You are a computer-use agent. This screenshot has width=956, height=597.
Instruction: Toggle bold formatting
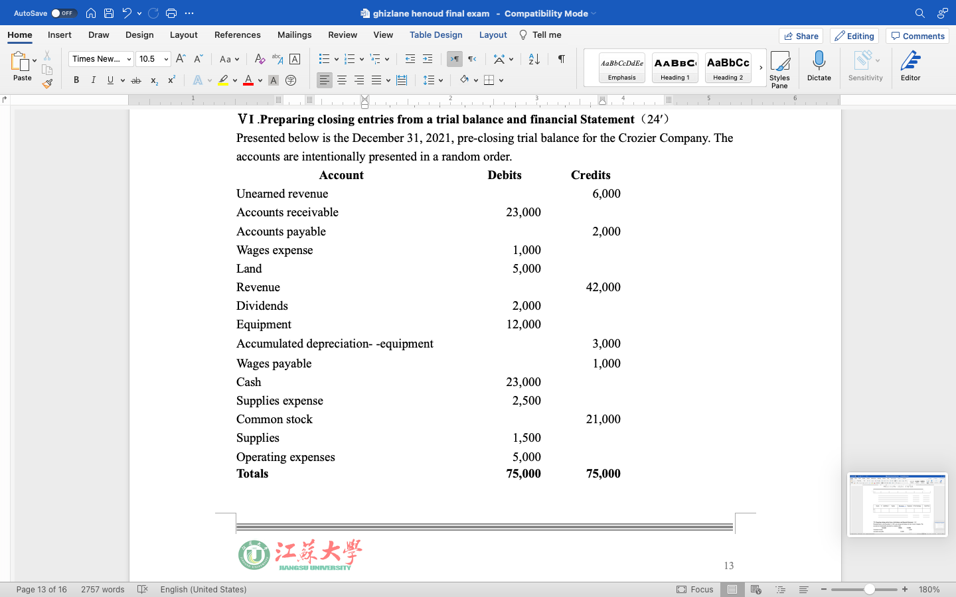76,80
